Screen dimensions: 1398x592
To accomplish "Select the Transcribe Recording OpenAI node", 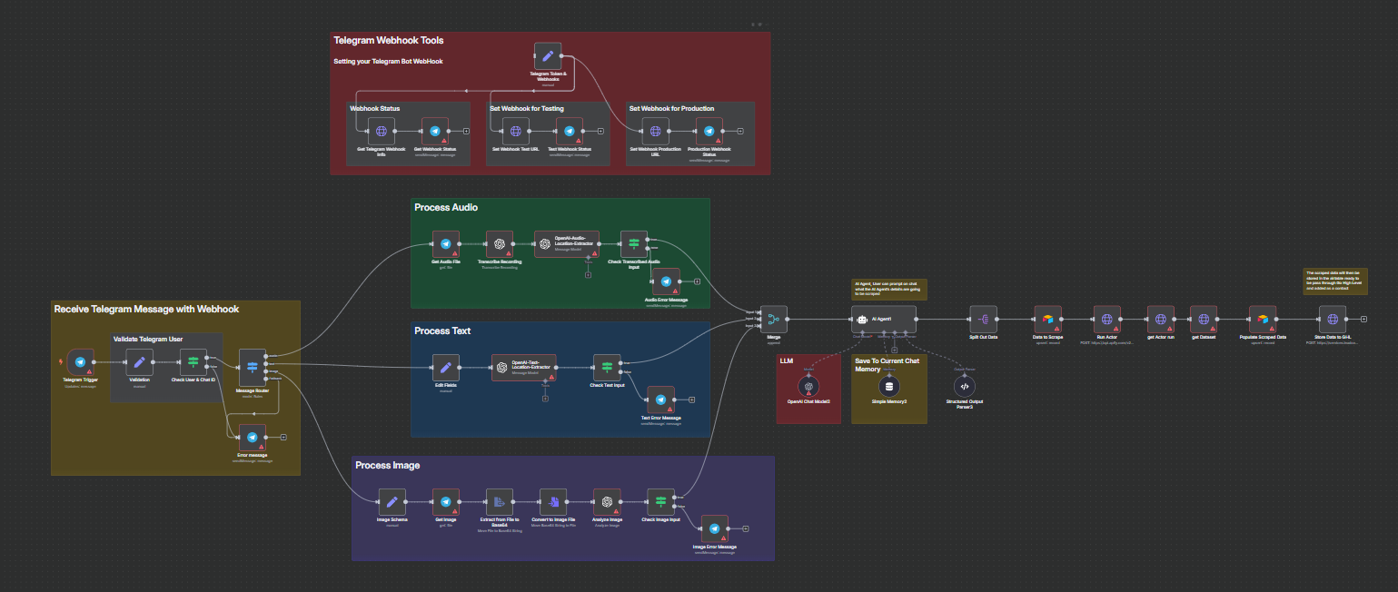I will click(x=500, y=244).
